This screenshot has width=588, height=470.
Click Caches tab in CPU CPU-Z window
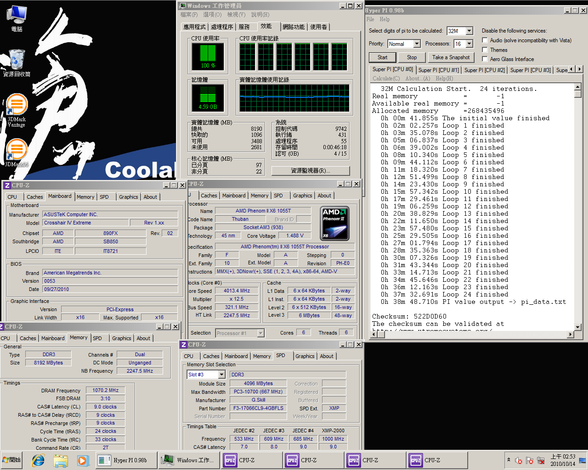(x=209, y=196)
